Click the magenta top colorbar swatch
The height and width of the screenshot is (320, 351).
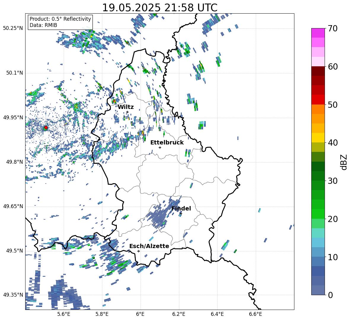pyautogui.click(x=318, y=33)
